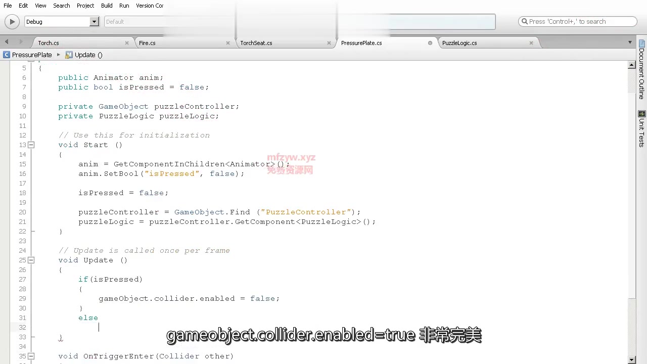Collapse the Start method fold marker
This screenshot has width=647, height=364.
click(31, 145)
